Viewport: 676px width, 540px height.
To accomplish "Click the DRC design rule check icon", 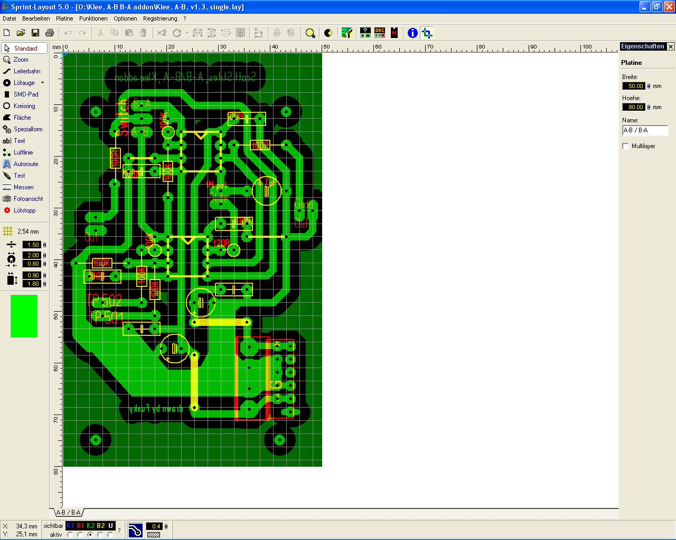I will click(x=379, y=33).
